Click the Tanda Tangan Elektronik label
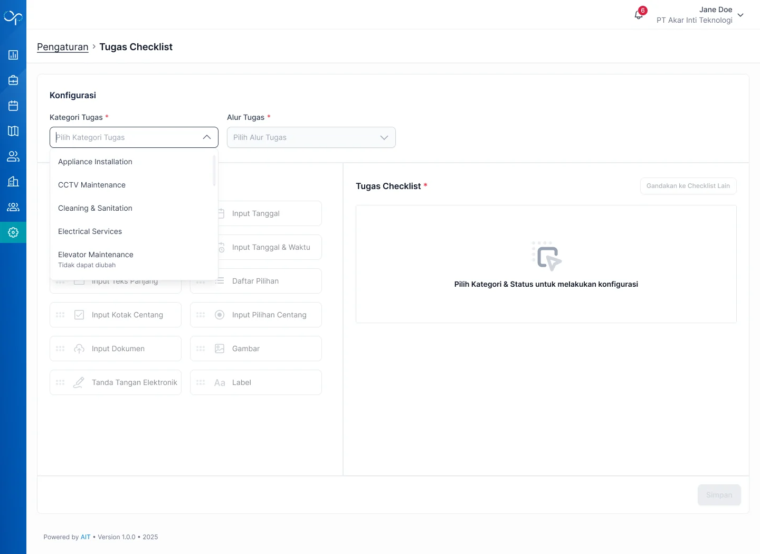The height and width of the screenshot is (554, 760). coord(135,382)
